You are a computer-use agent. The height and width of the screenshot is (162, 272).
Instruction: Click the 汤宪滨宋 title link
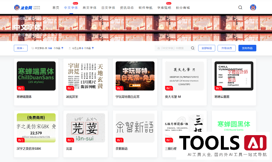tap(72, 97)
